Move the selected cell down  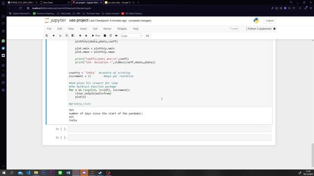pos(86,36)
